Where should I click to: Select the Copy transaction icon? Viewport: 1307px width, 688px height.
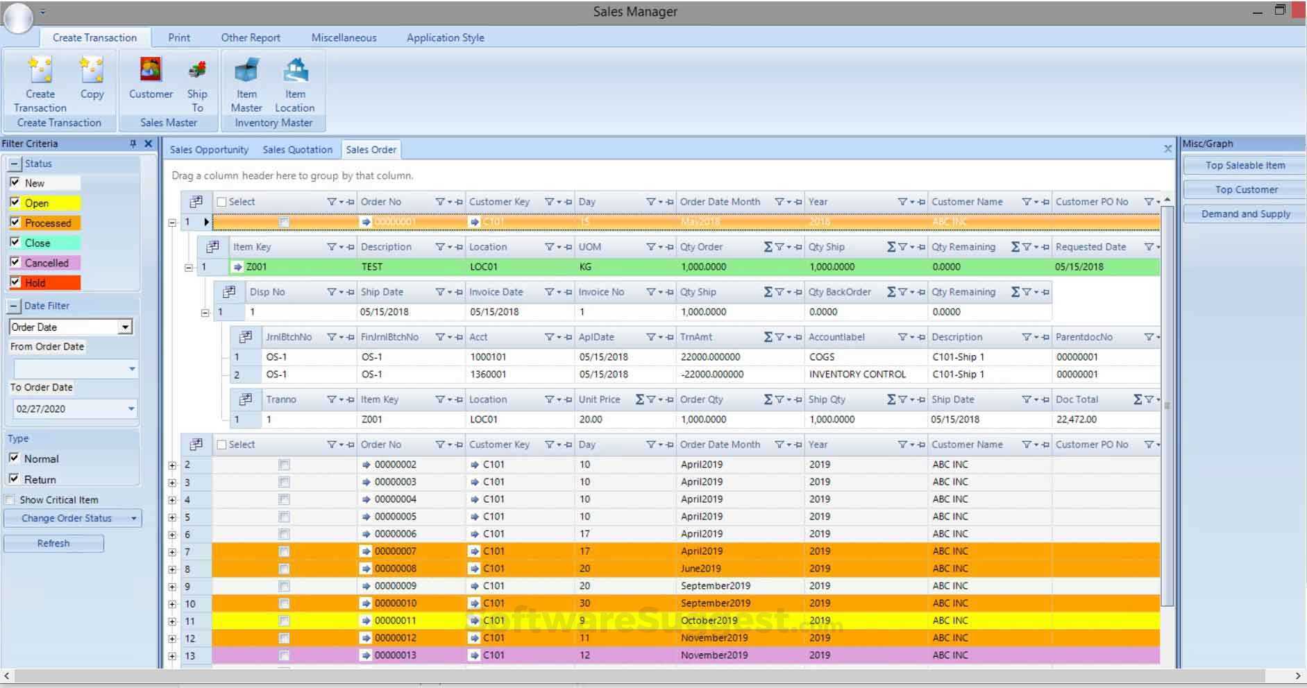coord(92,76)
